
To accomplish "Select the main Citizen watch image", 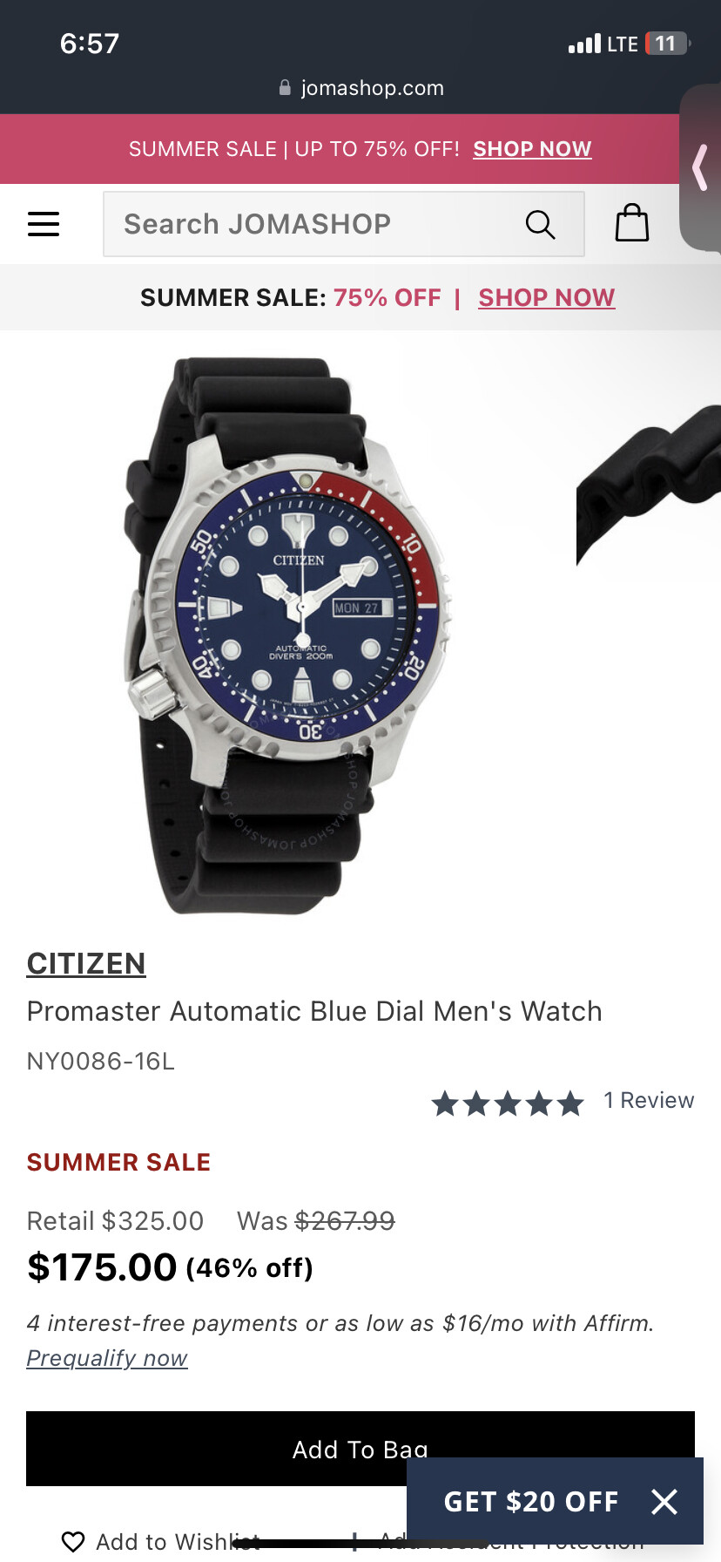I will click(x=289, y=635).
